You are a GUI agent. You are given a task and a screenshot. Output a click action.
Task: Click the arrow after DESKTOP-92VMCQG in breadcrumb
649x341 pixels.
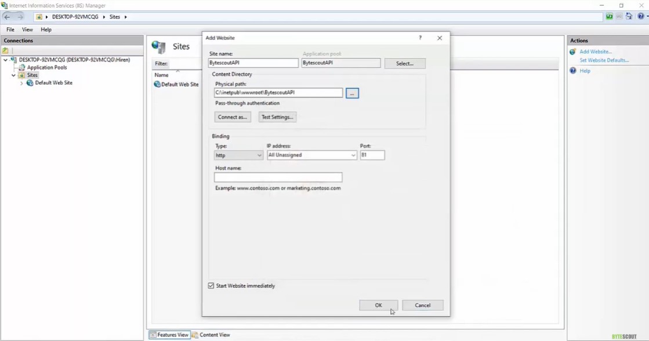coord(104,17)
